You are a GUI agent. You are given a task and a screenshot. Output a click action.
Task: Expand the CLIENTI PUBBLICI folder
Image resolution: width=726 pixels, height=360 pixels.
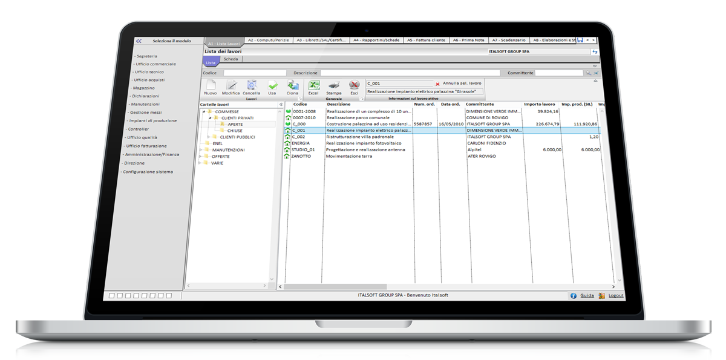coord(209,137)
